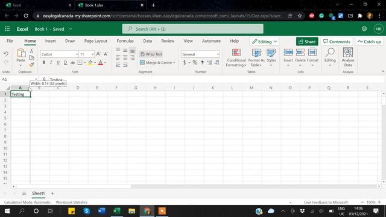The image size is (386, 217).
Task: Apply double underline formatting icon
Action: (x=65, y=63)
